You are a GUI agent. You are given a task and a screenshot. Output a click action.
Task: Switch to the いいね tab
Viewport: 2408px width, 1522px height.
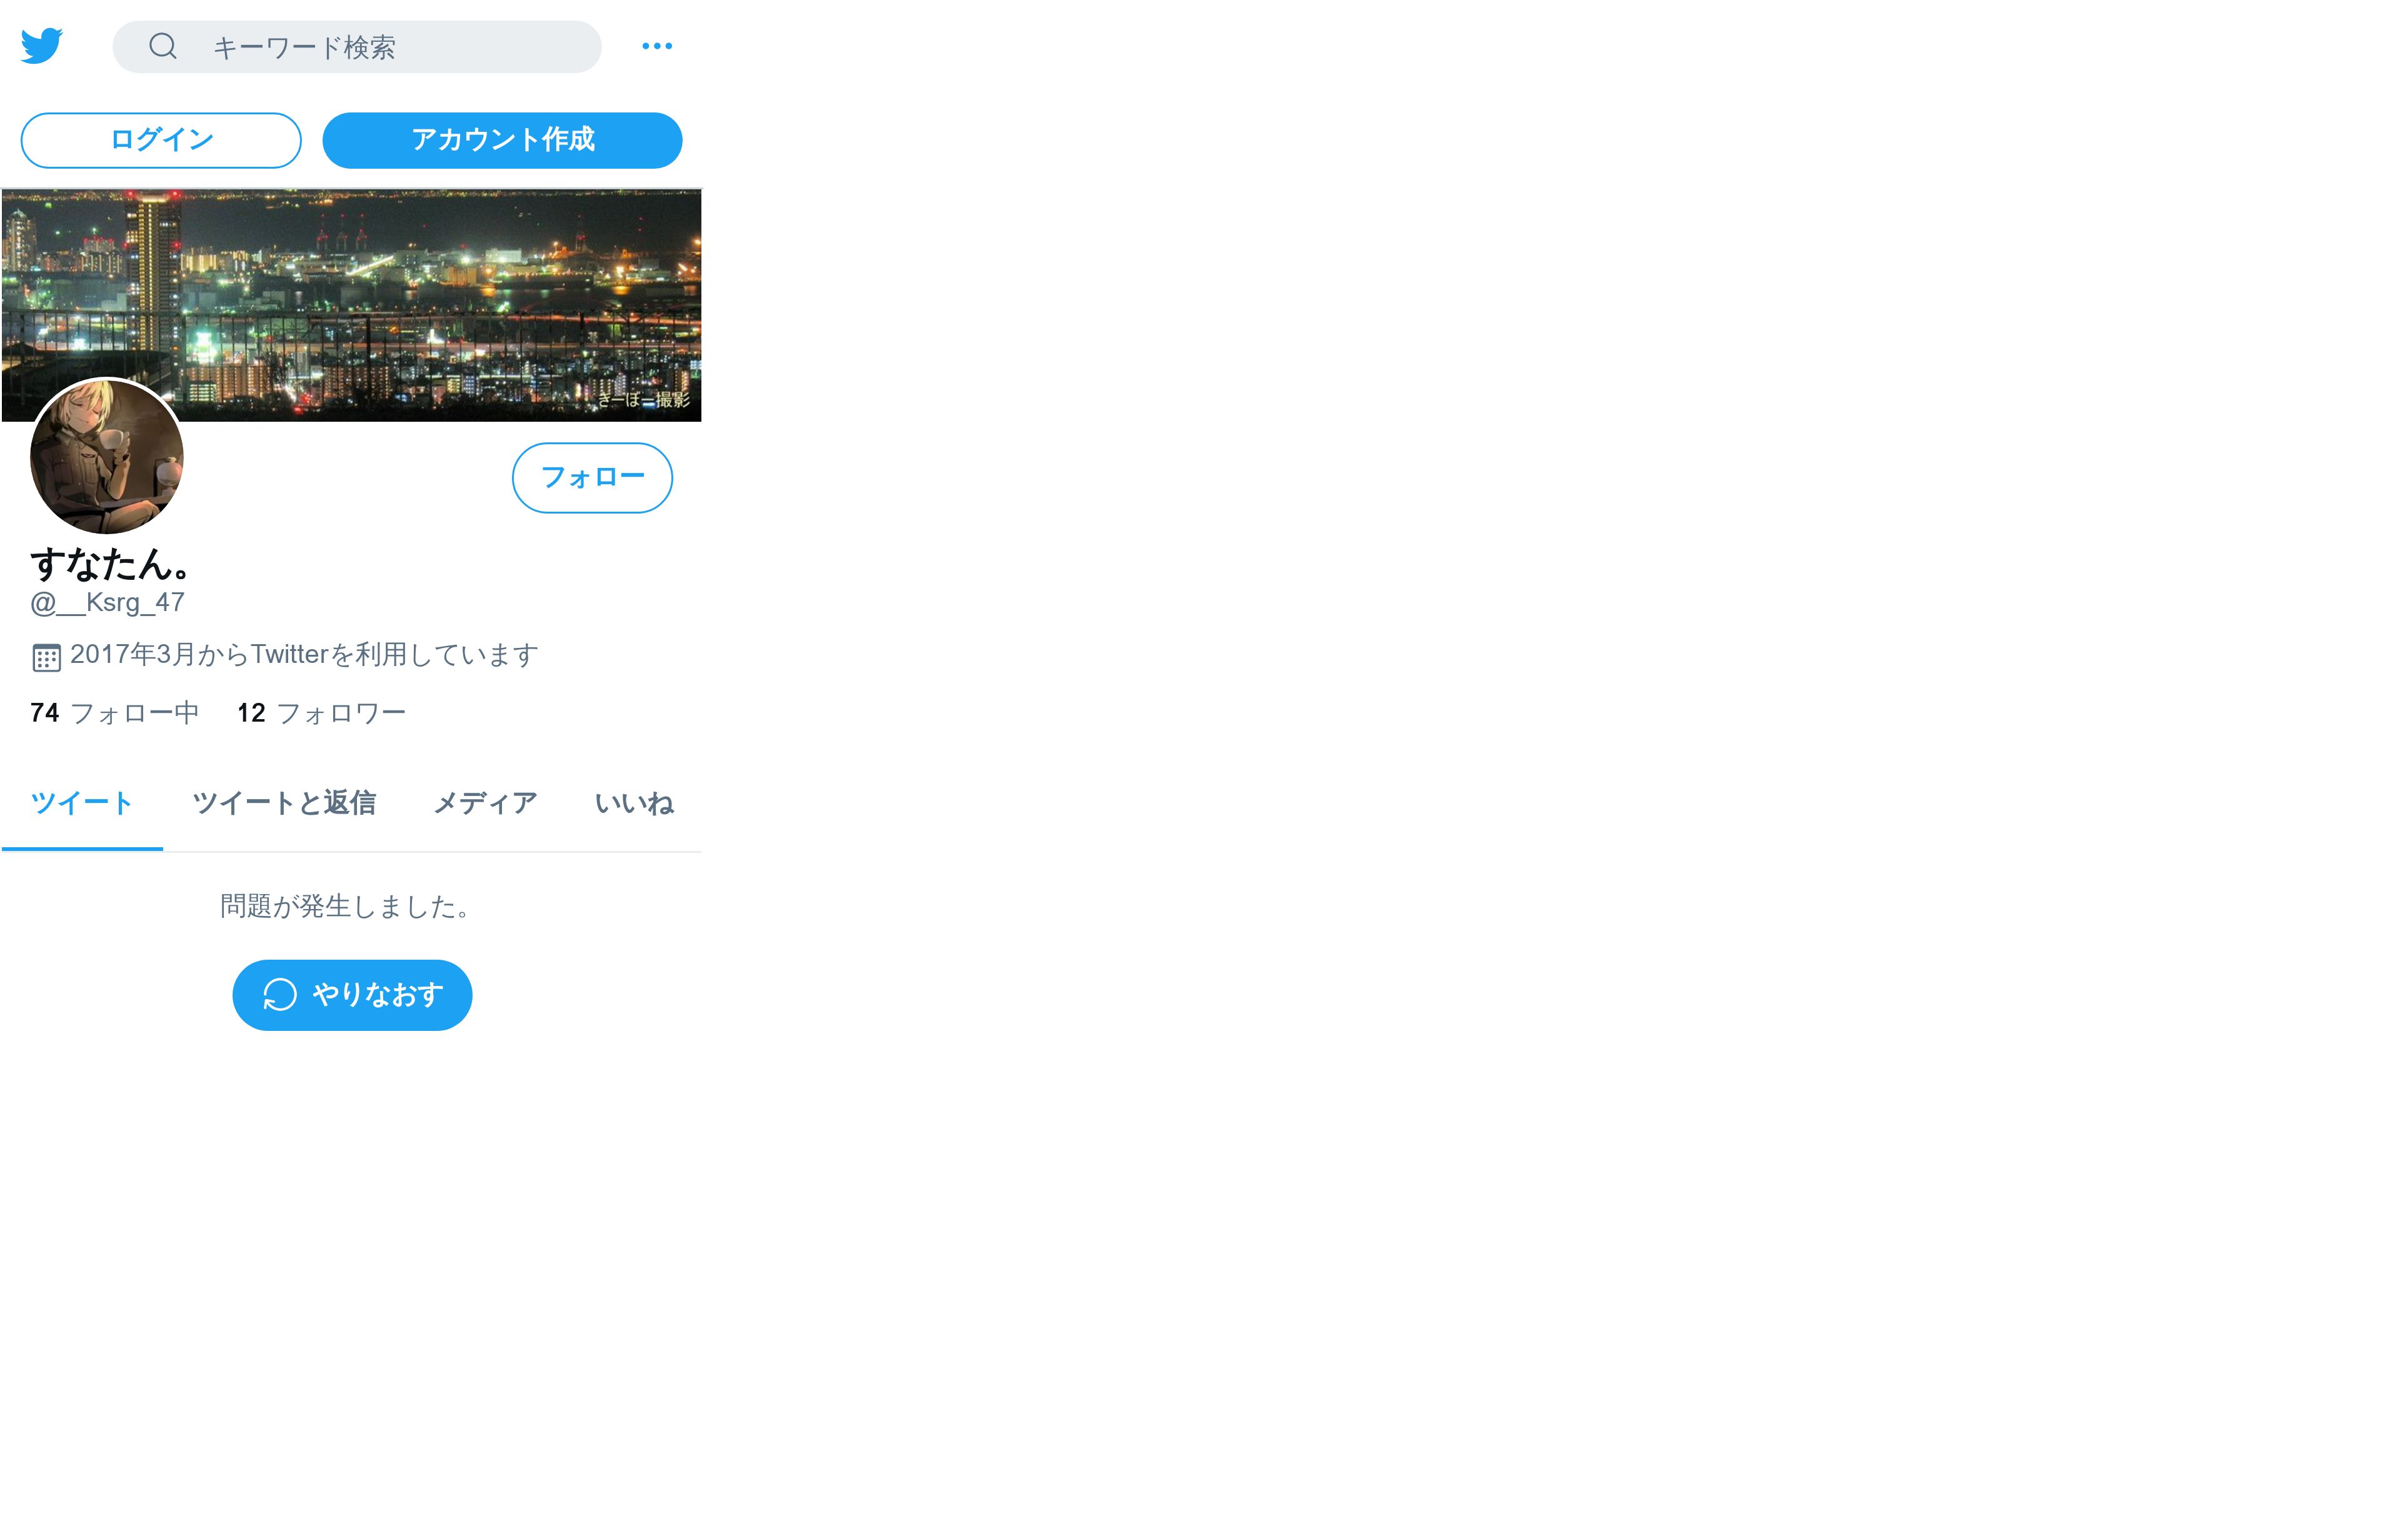coord(634,803)
